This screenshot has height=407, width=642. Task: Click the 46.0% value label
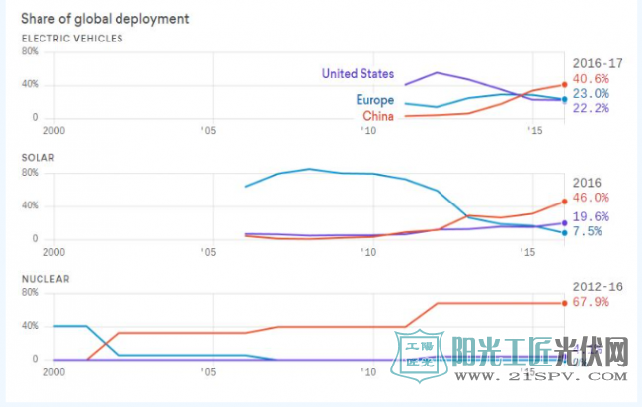pyautogui.click(x=591, y=198)
